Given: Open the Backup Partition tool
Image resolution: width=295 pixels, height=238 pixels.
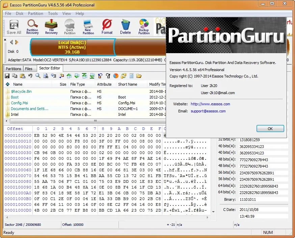Looking at the screenshot, I should coord(144,27).
